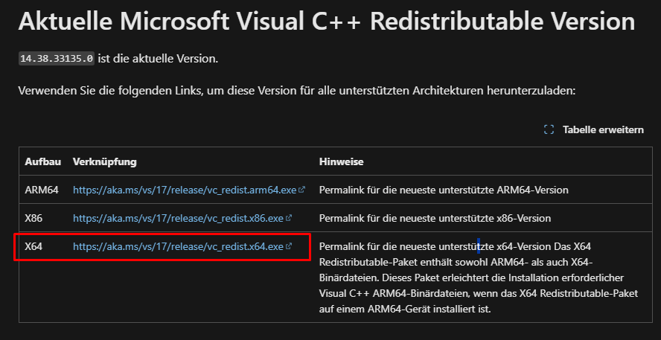Click the 14.38.33135.0 version code text
Image resolution: width=661 pixels, height=340 pixels.
(57, 59)
